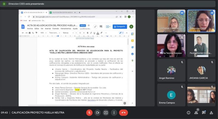This screenshot has height=119, width=218.
Task: Open Chrome side panel icon
Action: (125, 17)
